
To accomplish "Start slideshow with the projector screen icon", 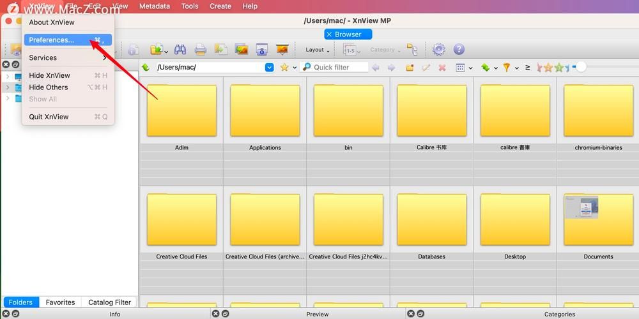I will click(x=282, y=50).
